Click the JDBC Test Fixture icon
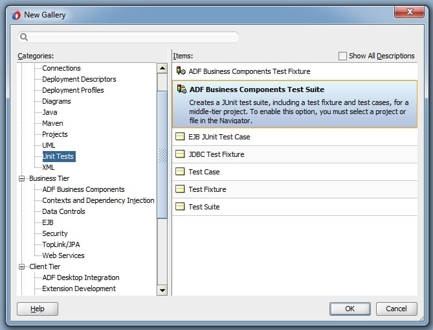The image size is (433, 330). (x=180, y=154)
